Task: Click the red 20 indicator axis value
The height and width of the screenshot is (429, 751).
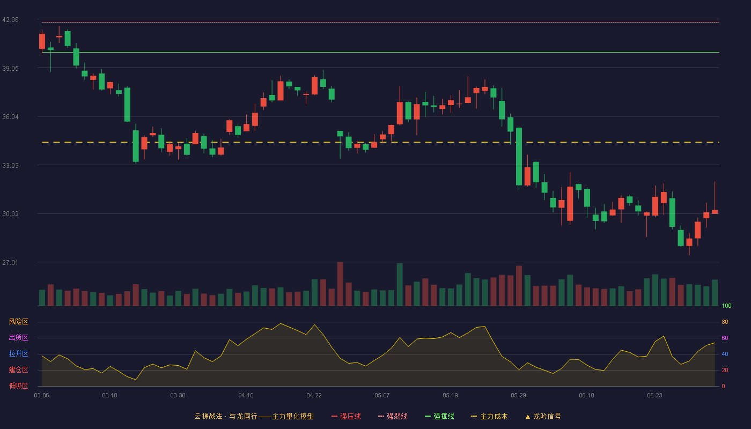Action: [725, 371]
